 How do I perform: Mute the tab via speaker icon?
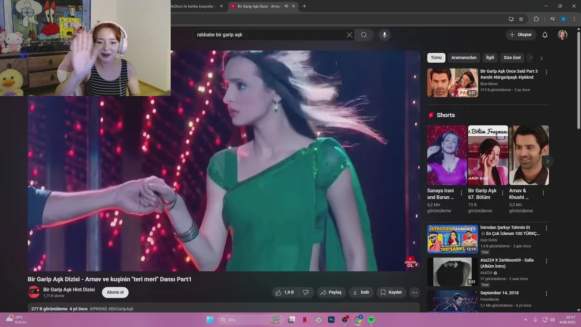click(286, 6)
